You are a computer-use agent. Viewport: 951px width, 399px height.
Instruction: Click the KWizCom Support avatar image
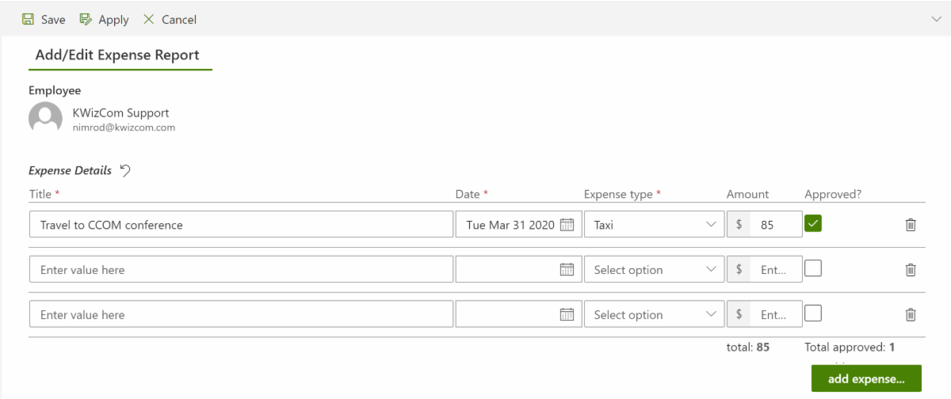click(x=45, y=118)
